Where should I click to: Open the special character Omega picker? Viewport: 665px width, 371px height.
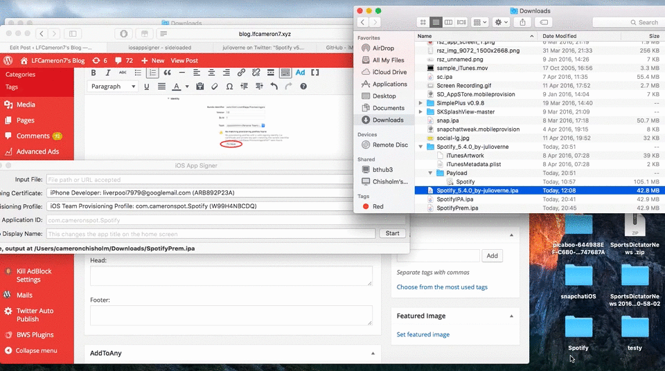click(x=229, y=87)
